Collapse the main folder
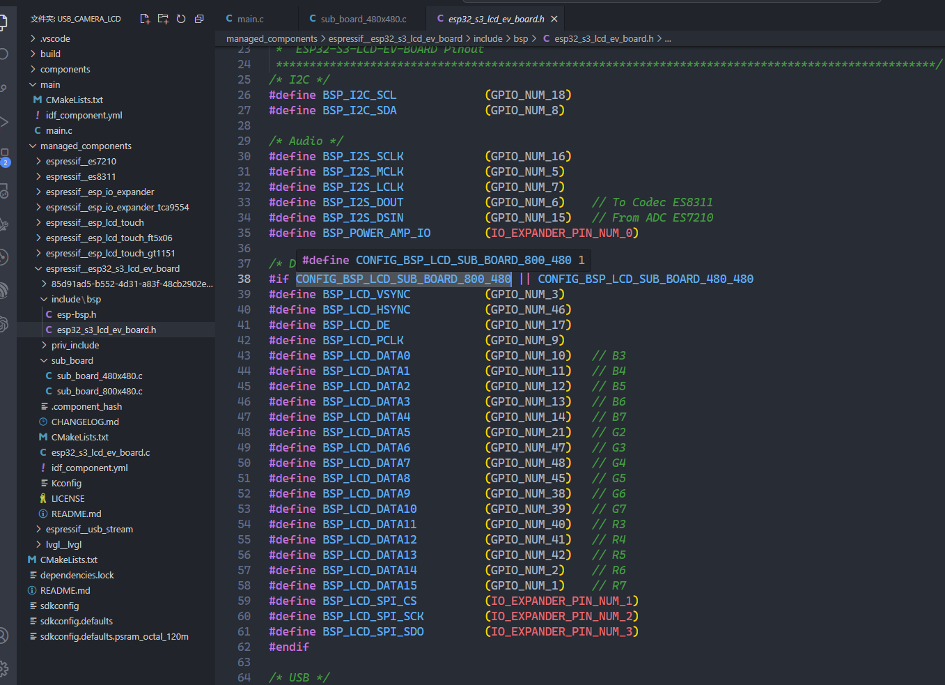Screen dimensions: 945x685 point(33,84)
